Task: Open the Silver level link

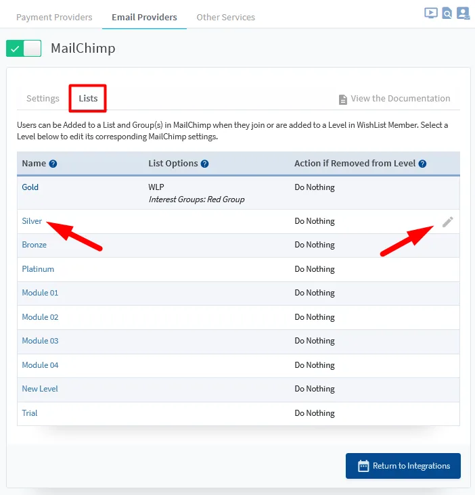Action: pos(32,221)
